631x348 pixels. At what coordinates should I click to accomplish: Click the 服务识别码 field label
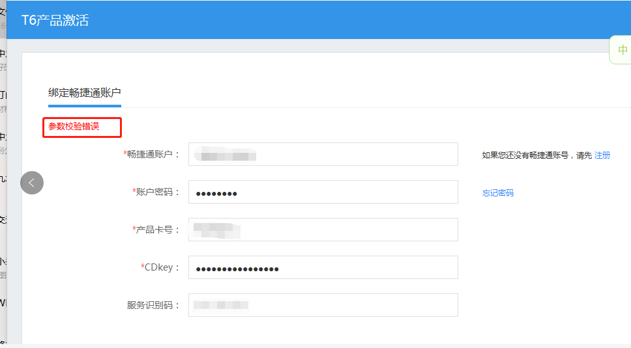pos(153,305)
